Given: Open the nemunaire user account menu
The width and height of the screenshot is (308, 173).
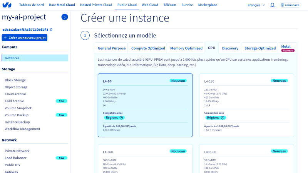Looking at the screenshot, I should pyautogui.click(x=290, y=5).
